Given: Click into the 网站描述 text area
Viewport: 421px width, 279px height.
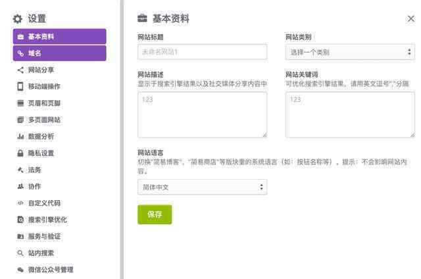Looking at the screenshot, I should [x=203, y=114].
